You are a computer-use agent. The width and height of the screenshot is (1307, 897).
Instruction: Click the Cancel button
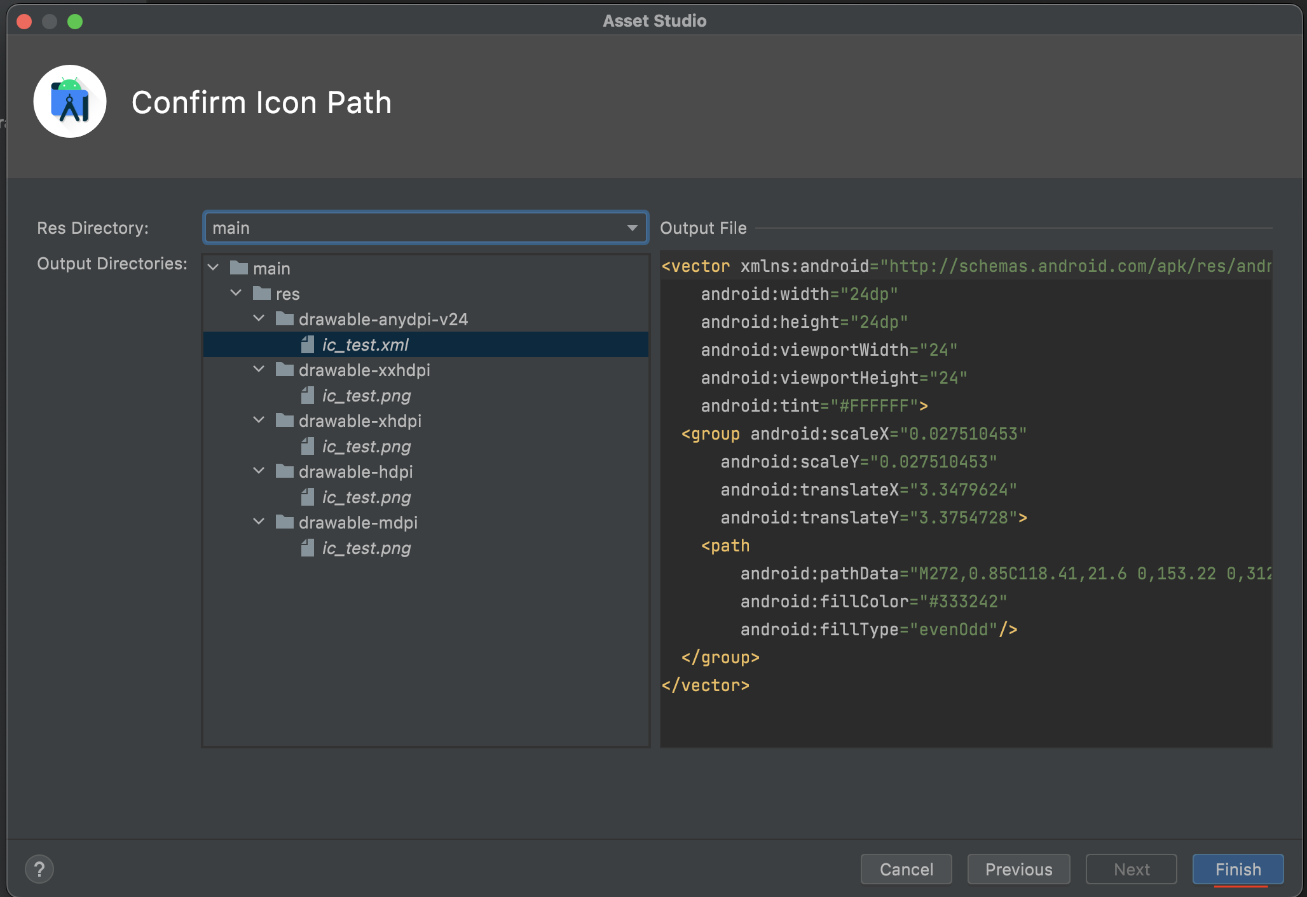(x=906, y=869)
